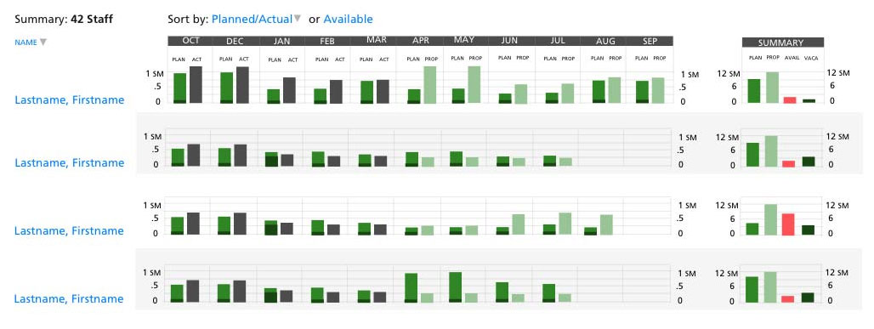This screenshot has height=329, width=874.
Task: Select the SEP month header
Action: tap(650, 41)
